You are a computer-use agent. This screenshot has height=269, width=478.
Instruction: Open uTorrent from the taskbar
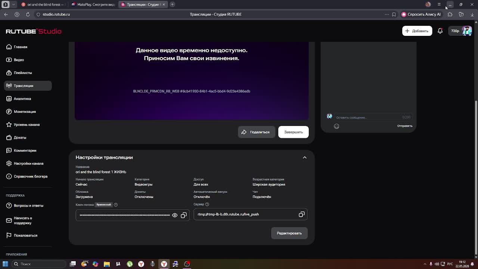coord(130,264)
